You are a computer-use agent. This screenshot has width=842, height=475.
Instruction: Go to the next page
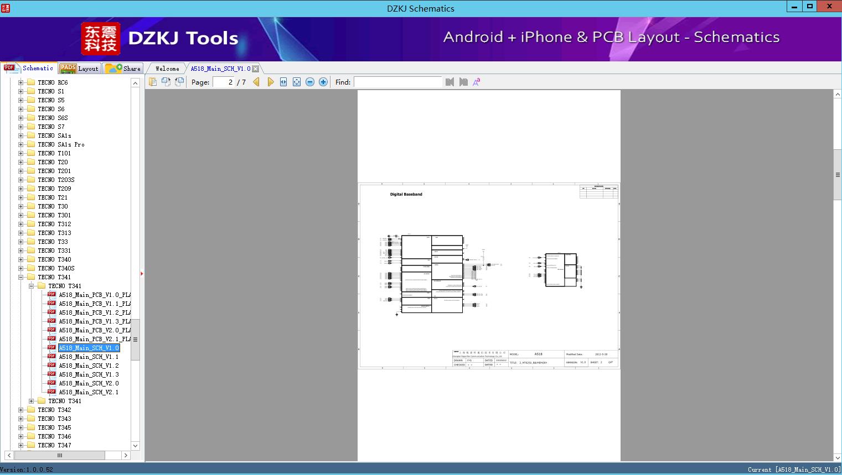tap(270, 82)
